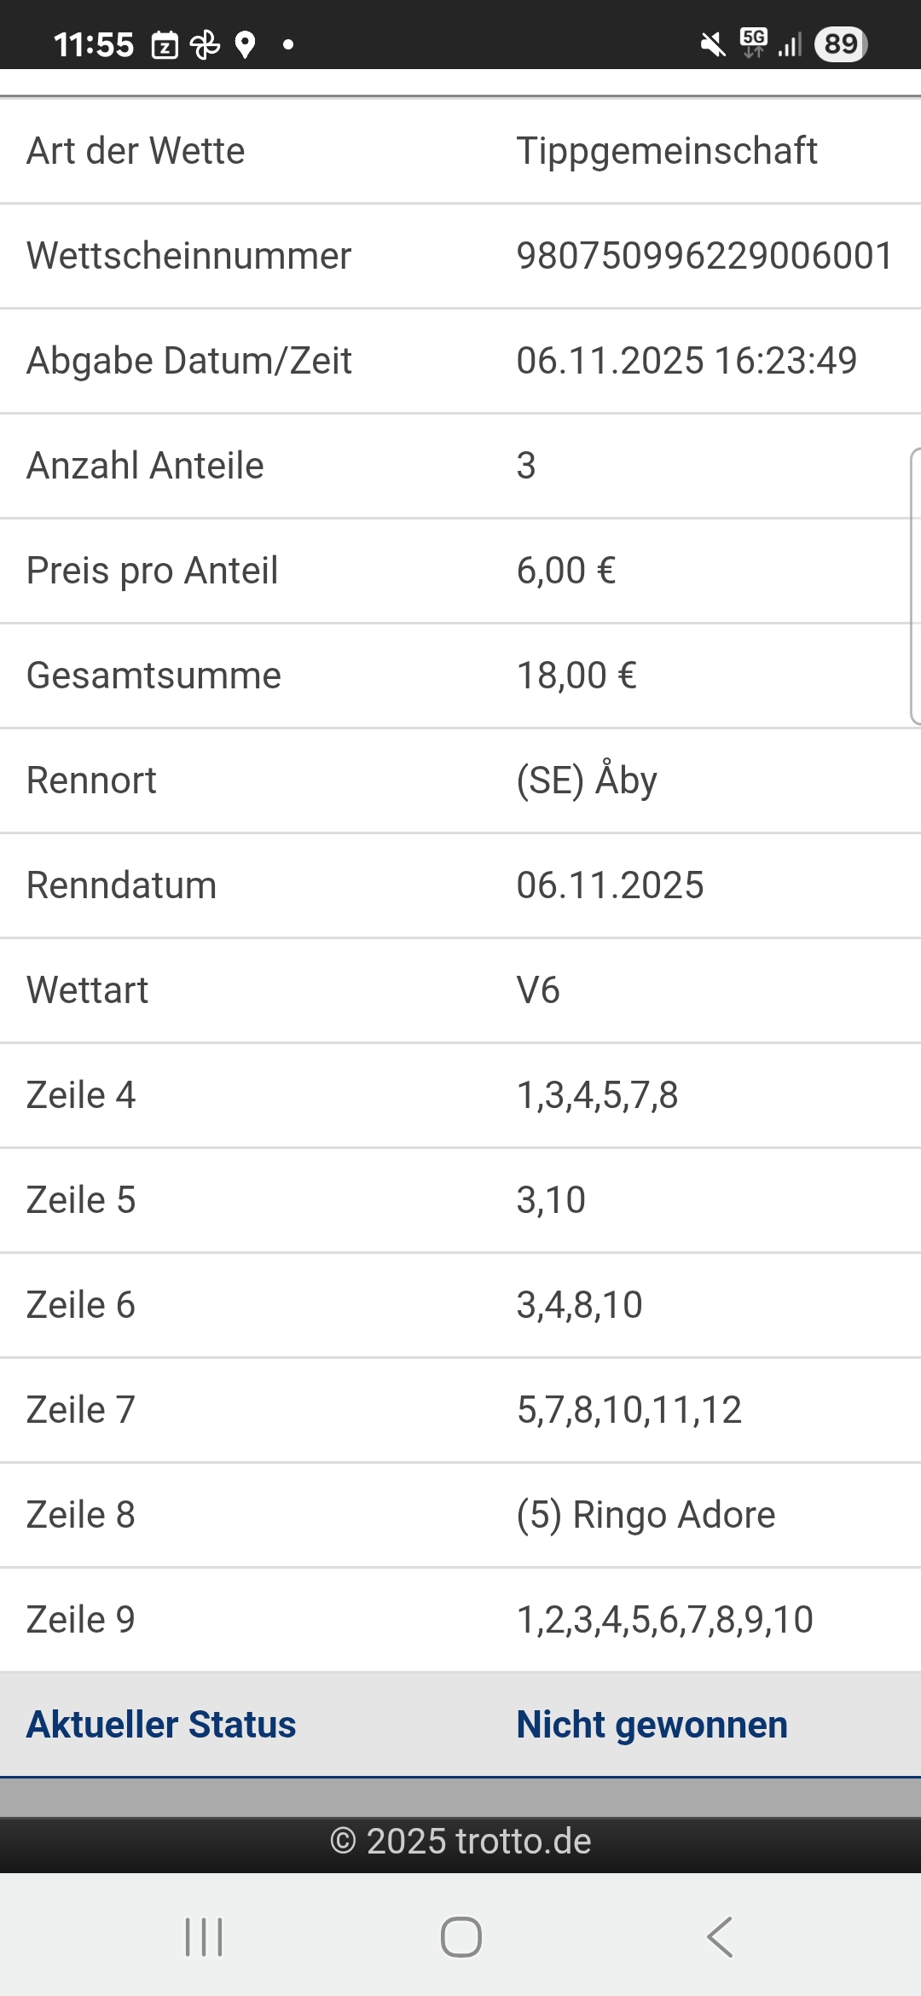Viewport: 921px width, 1996px height.
Task: Click the Wettscheinnummer value 980750996229006001
Action: point(704,256)
